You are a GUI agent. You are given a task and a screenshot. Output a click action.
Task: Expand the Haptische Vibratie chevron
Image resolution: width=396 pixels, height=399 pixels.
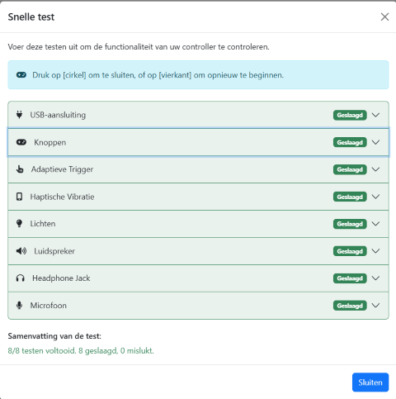coord(375,197)
